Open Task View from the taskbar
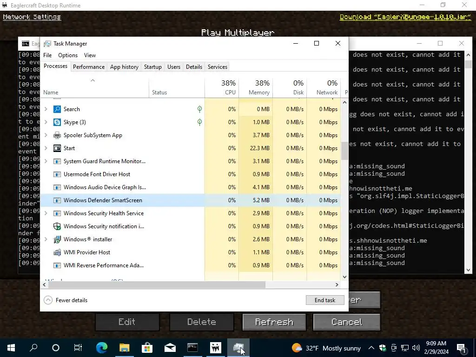Image resolution: width=476 pixels, height=357 pixels. point(78,348)
